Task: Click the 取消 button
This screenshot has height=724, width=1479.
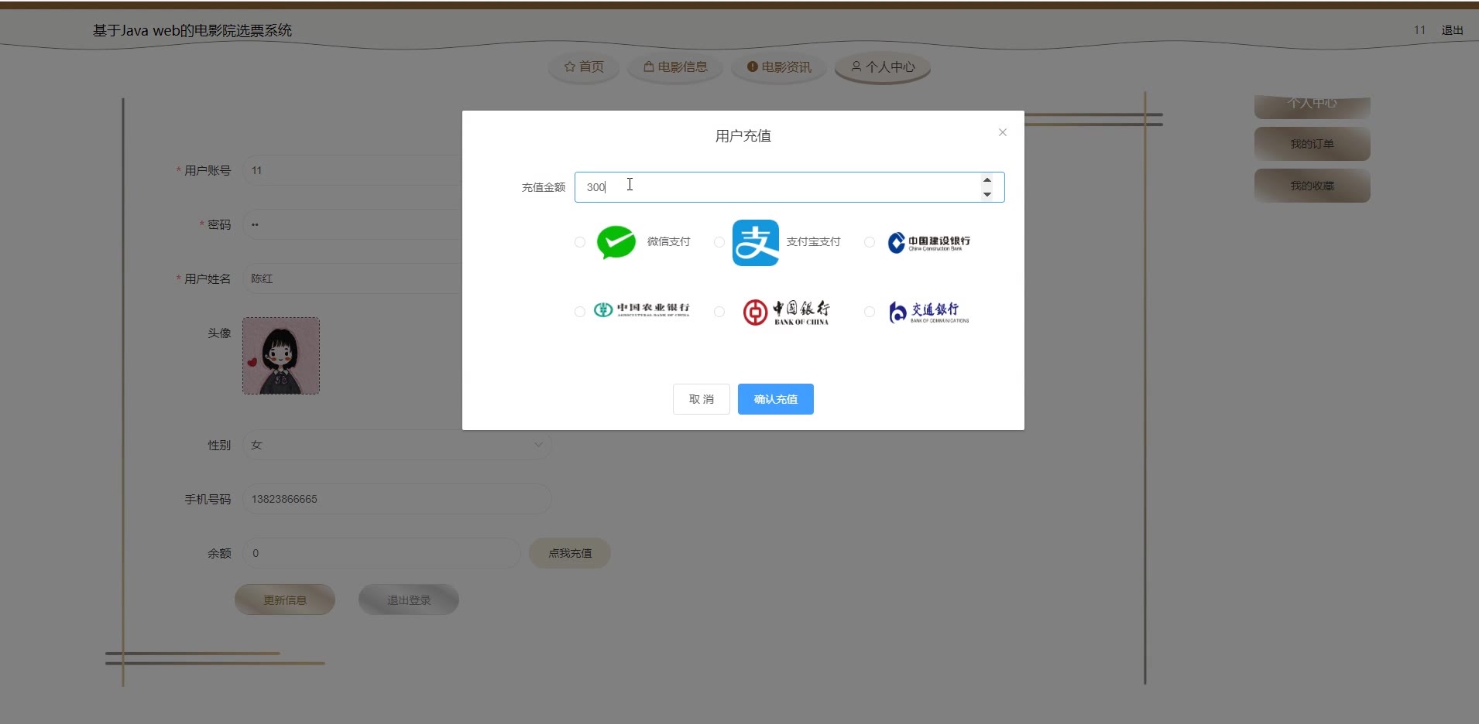Action: (702, 399)
